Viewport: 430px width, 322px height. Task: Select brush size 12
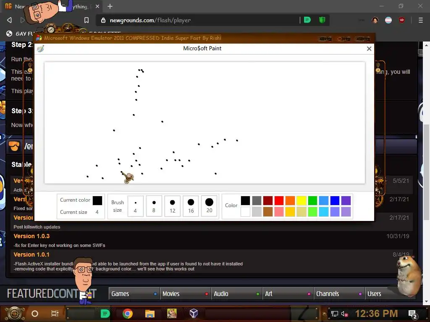coord(172,206)
